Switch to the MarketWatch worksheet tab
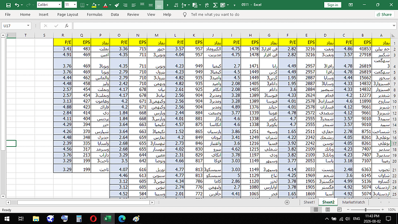This screenshot has height=224, width=398. [354, 202]
